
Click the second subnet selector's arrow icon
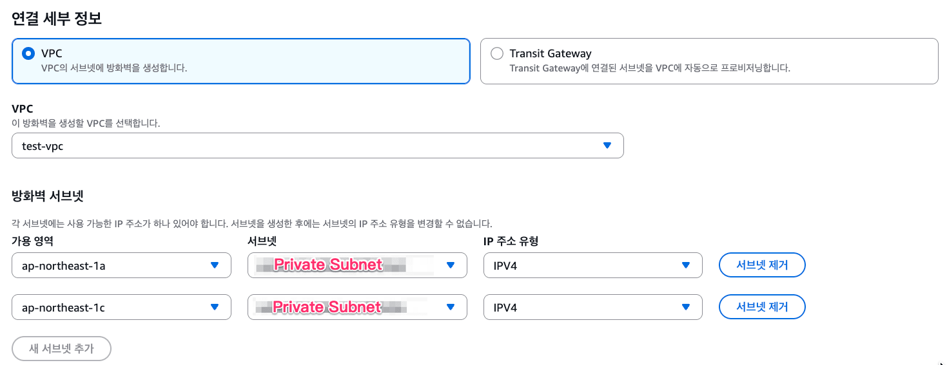click(451, 307)
